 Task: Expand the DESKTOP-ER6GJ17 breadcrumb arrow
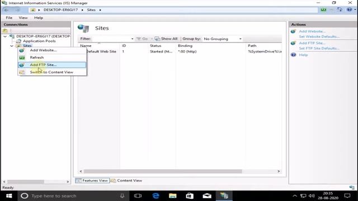[x=82, y=10]
